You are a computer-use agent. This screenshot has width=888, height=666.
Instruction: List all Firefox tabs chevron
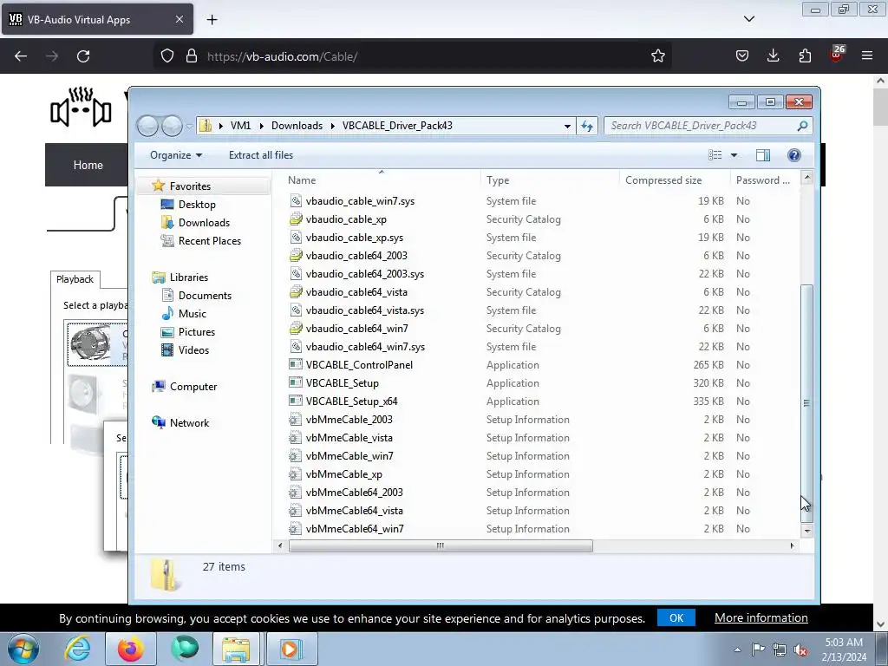[748, 19]
